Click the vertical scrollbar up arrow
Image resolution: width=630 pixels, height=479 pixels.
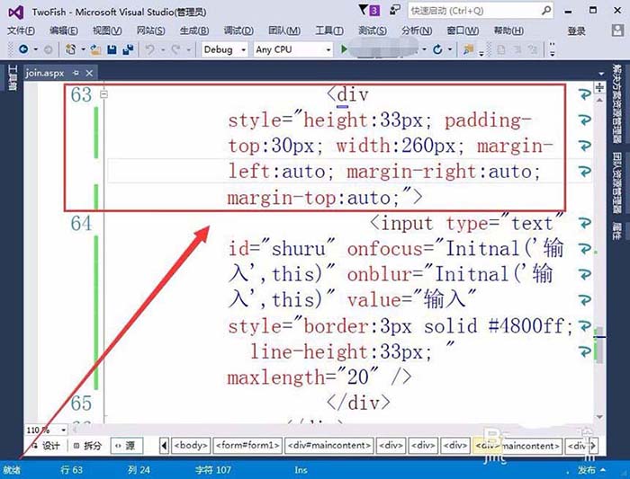click(x=599, y=100)
